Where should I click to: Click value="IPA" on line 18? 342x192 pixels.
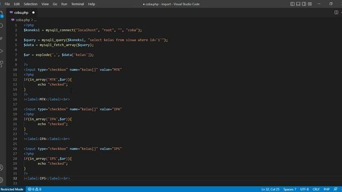point(111,109)
